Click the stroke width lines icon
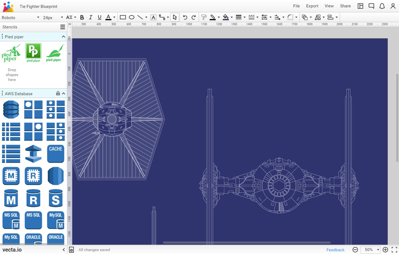Viewport: 399px width, 254px height. coord(239,17)
